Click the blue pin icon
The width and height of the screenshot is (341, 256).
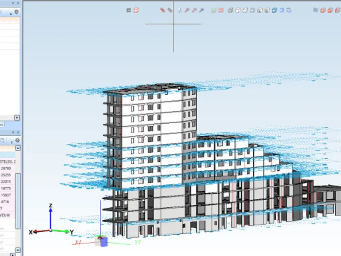[x=202, y=10]
